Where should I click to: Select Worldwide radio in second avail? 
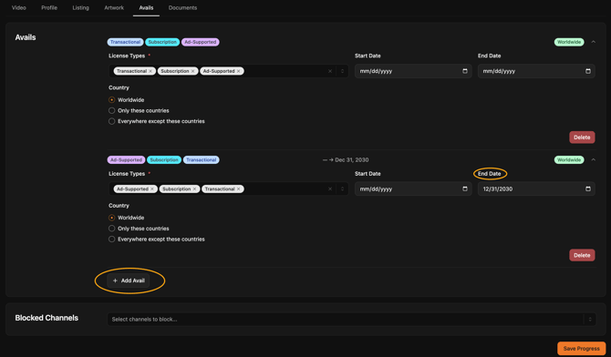coord(112,218)
